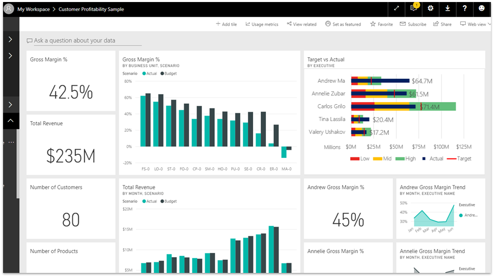Add tile to dashboard
This screenshot has width=494, height=277.
click(226, 24)
